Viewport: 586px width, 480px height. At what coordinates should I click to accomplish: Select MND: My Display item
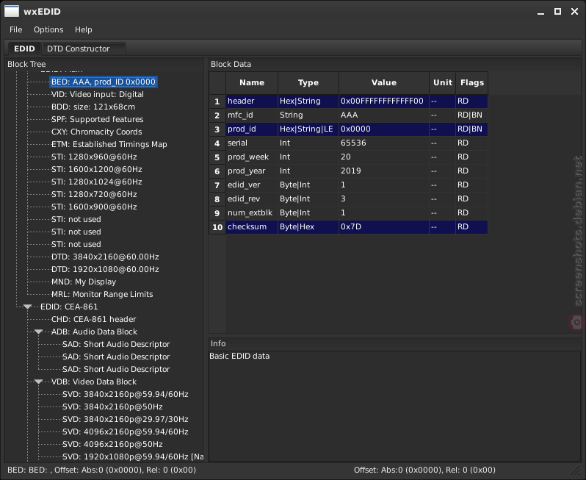pyautogui.click(x=84, y=282)
